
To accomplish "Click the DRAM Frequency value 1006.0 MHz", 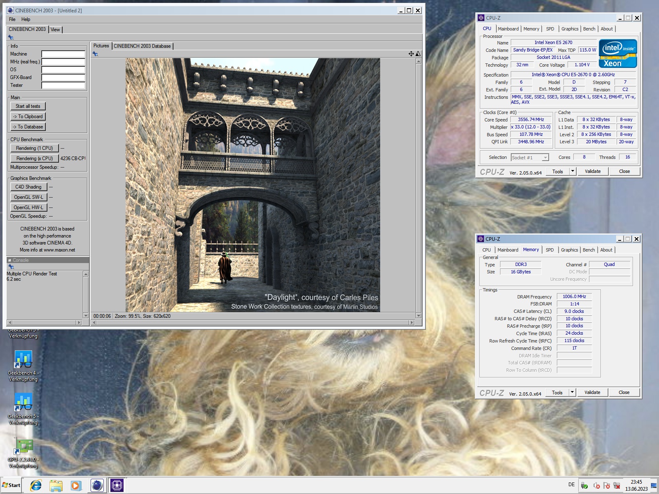I will 574,296.
